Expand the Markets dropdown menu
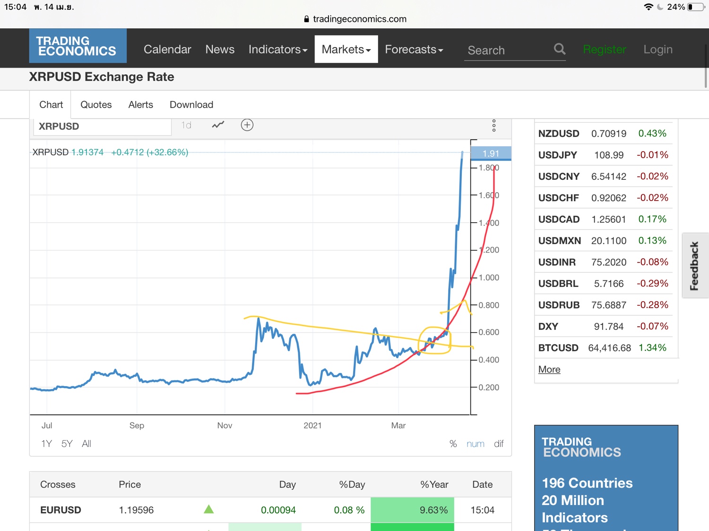 point(346,49)
